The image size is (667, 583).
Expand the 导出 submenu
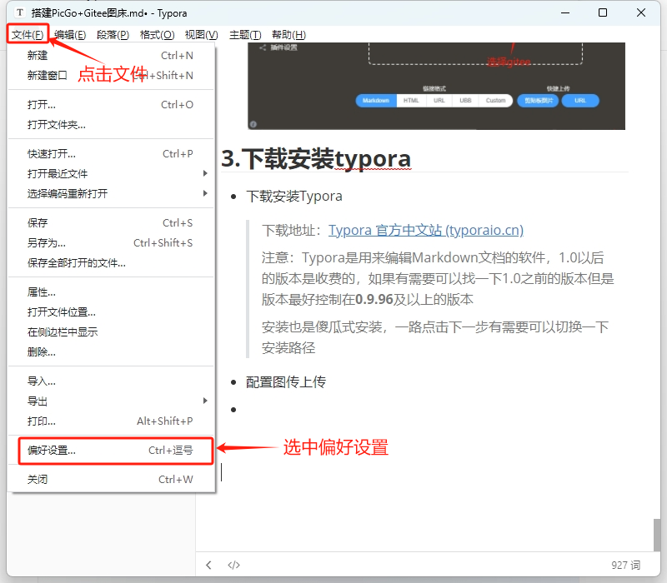[111, 401]
